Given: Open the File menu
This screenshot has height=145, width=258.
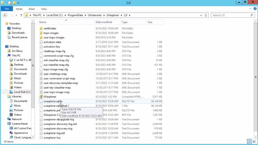Looking at the screenshot, I should click(x=7, y=9).
